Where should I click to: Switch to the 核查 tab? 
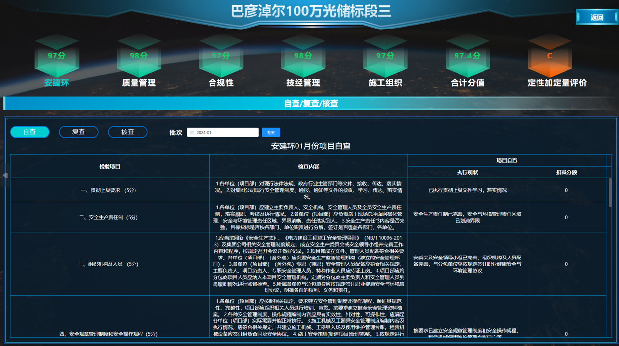point(128,132)
